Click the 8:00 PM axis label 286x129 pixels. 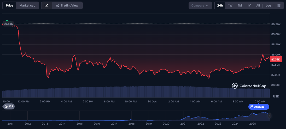point(109,101)
